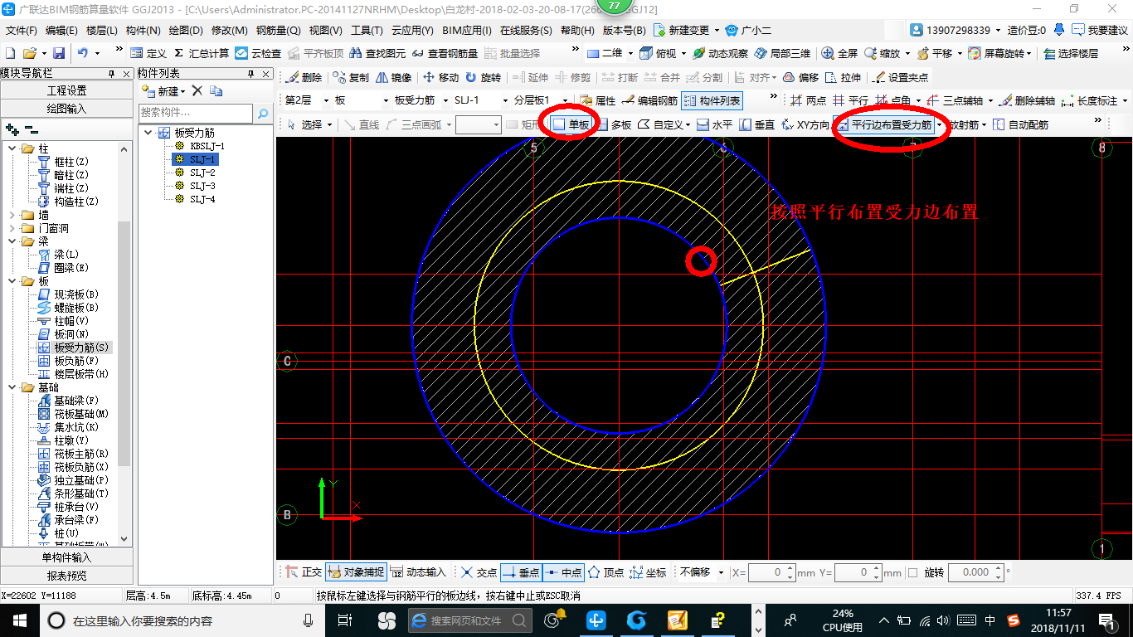The height and width of the screenshot is (637, 1133).
Task: Run 汇总计算 summary calculation
Action: coord(202,53)
